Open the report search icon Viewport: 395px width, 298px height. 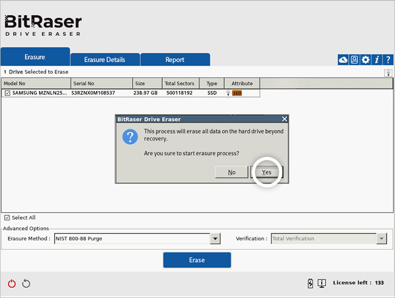coord(354,60)
